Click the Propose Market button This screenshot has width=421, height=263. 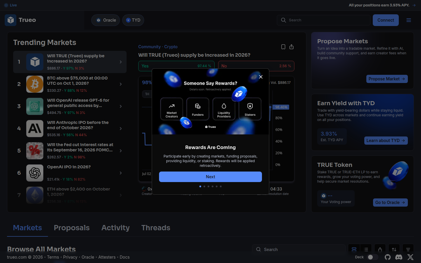[x=387, y=79]
